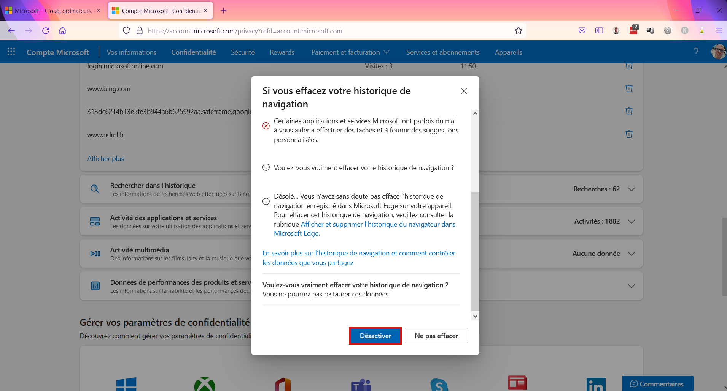Click the gear extension icon in toolbar
Screen dimensions: 727x391
[x=668, y=31]
